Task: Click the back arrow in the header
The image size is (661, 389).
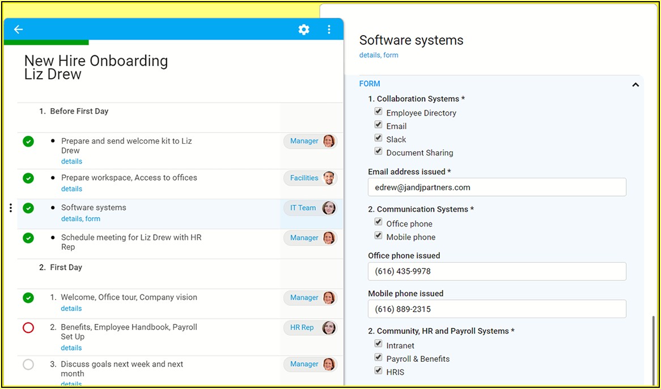Action: (x=18, y=29)
